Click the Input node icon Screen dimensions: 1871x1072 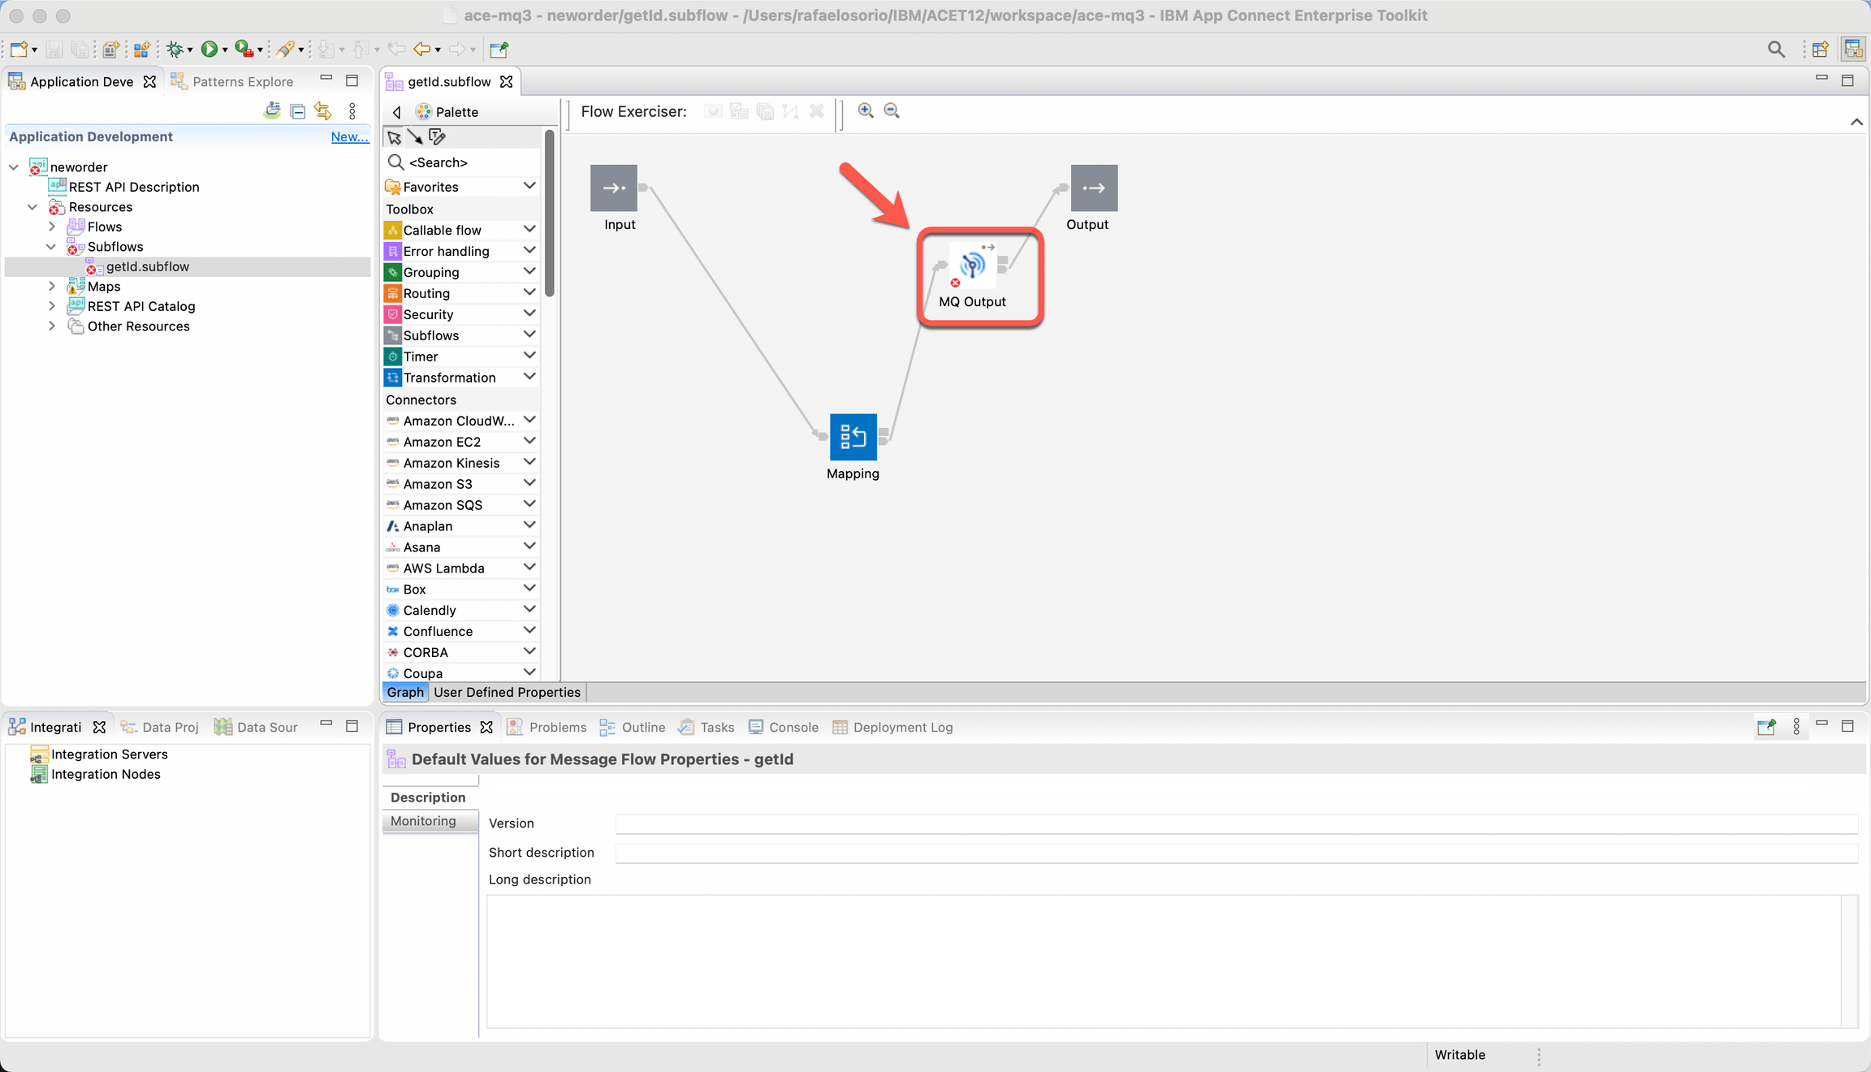pyautogui.click(x=613, y=188)
